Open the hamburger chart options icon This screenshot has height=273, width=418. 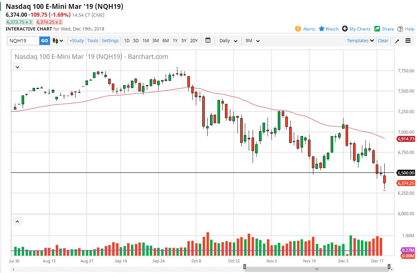[408, 40]
